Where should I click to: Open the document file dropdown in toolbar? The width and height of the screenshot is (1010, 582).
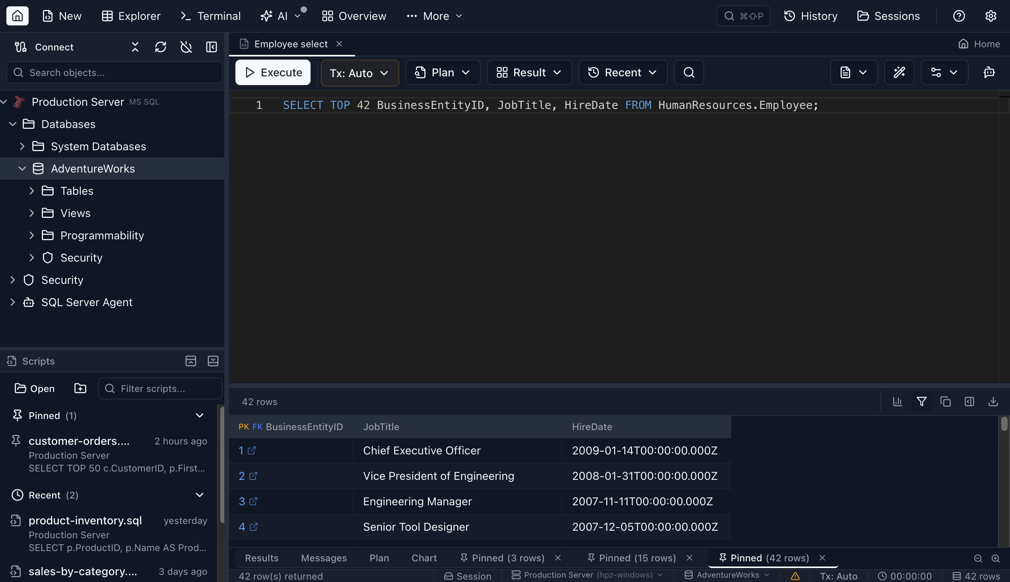pyautogui.click(x=854, y=72)
